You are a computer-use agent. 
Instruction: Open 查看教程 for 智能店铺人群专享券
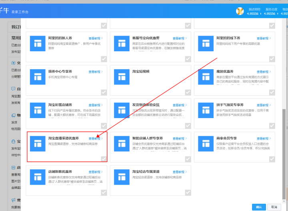[180, 139]
